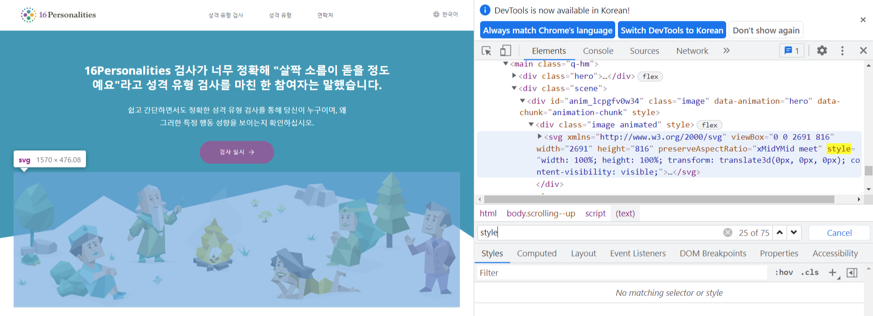Expand the svg element node

pyautogui.click(x=540, y=136)
